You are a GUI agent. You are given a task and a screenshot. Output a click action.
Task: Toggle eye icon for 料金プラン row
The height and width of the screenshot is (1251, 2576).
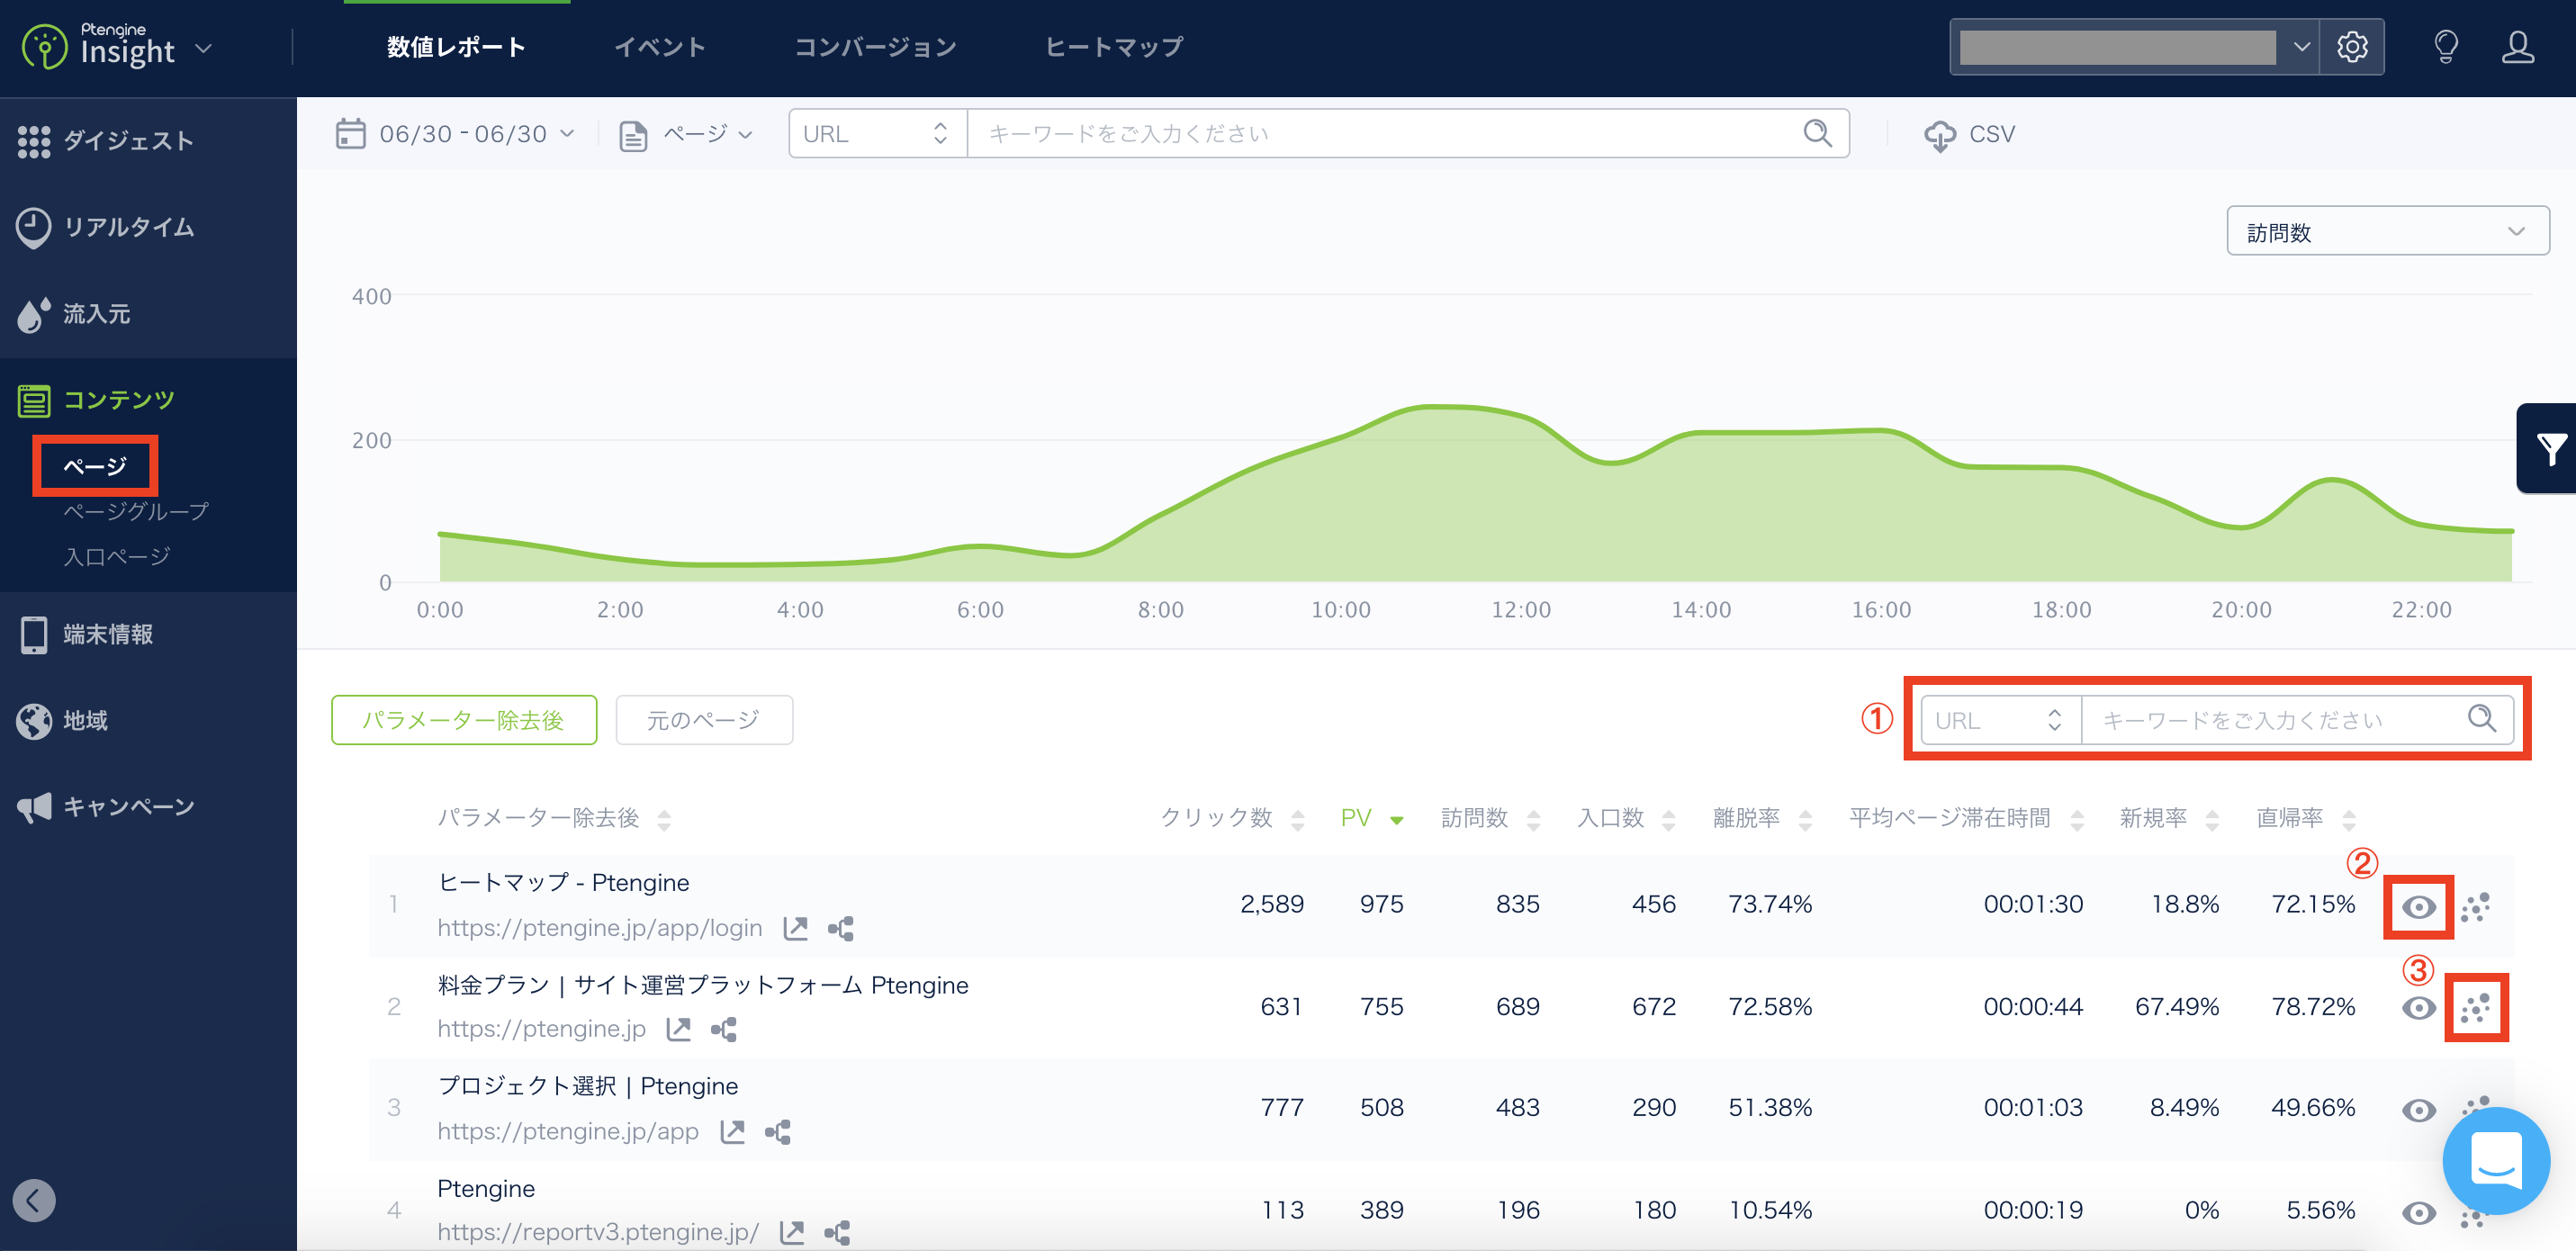[2418, 1007]
